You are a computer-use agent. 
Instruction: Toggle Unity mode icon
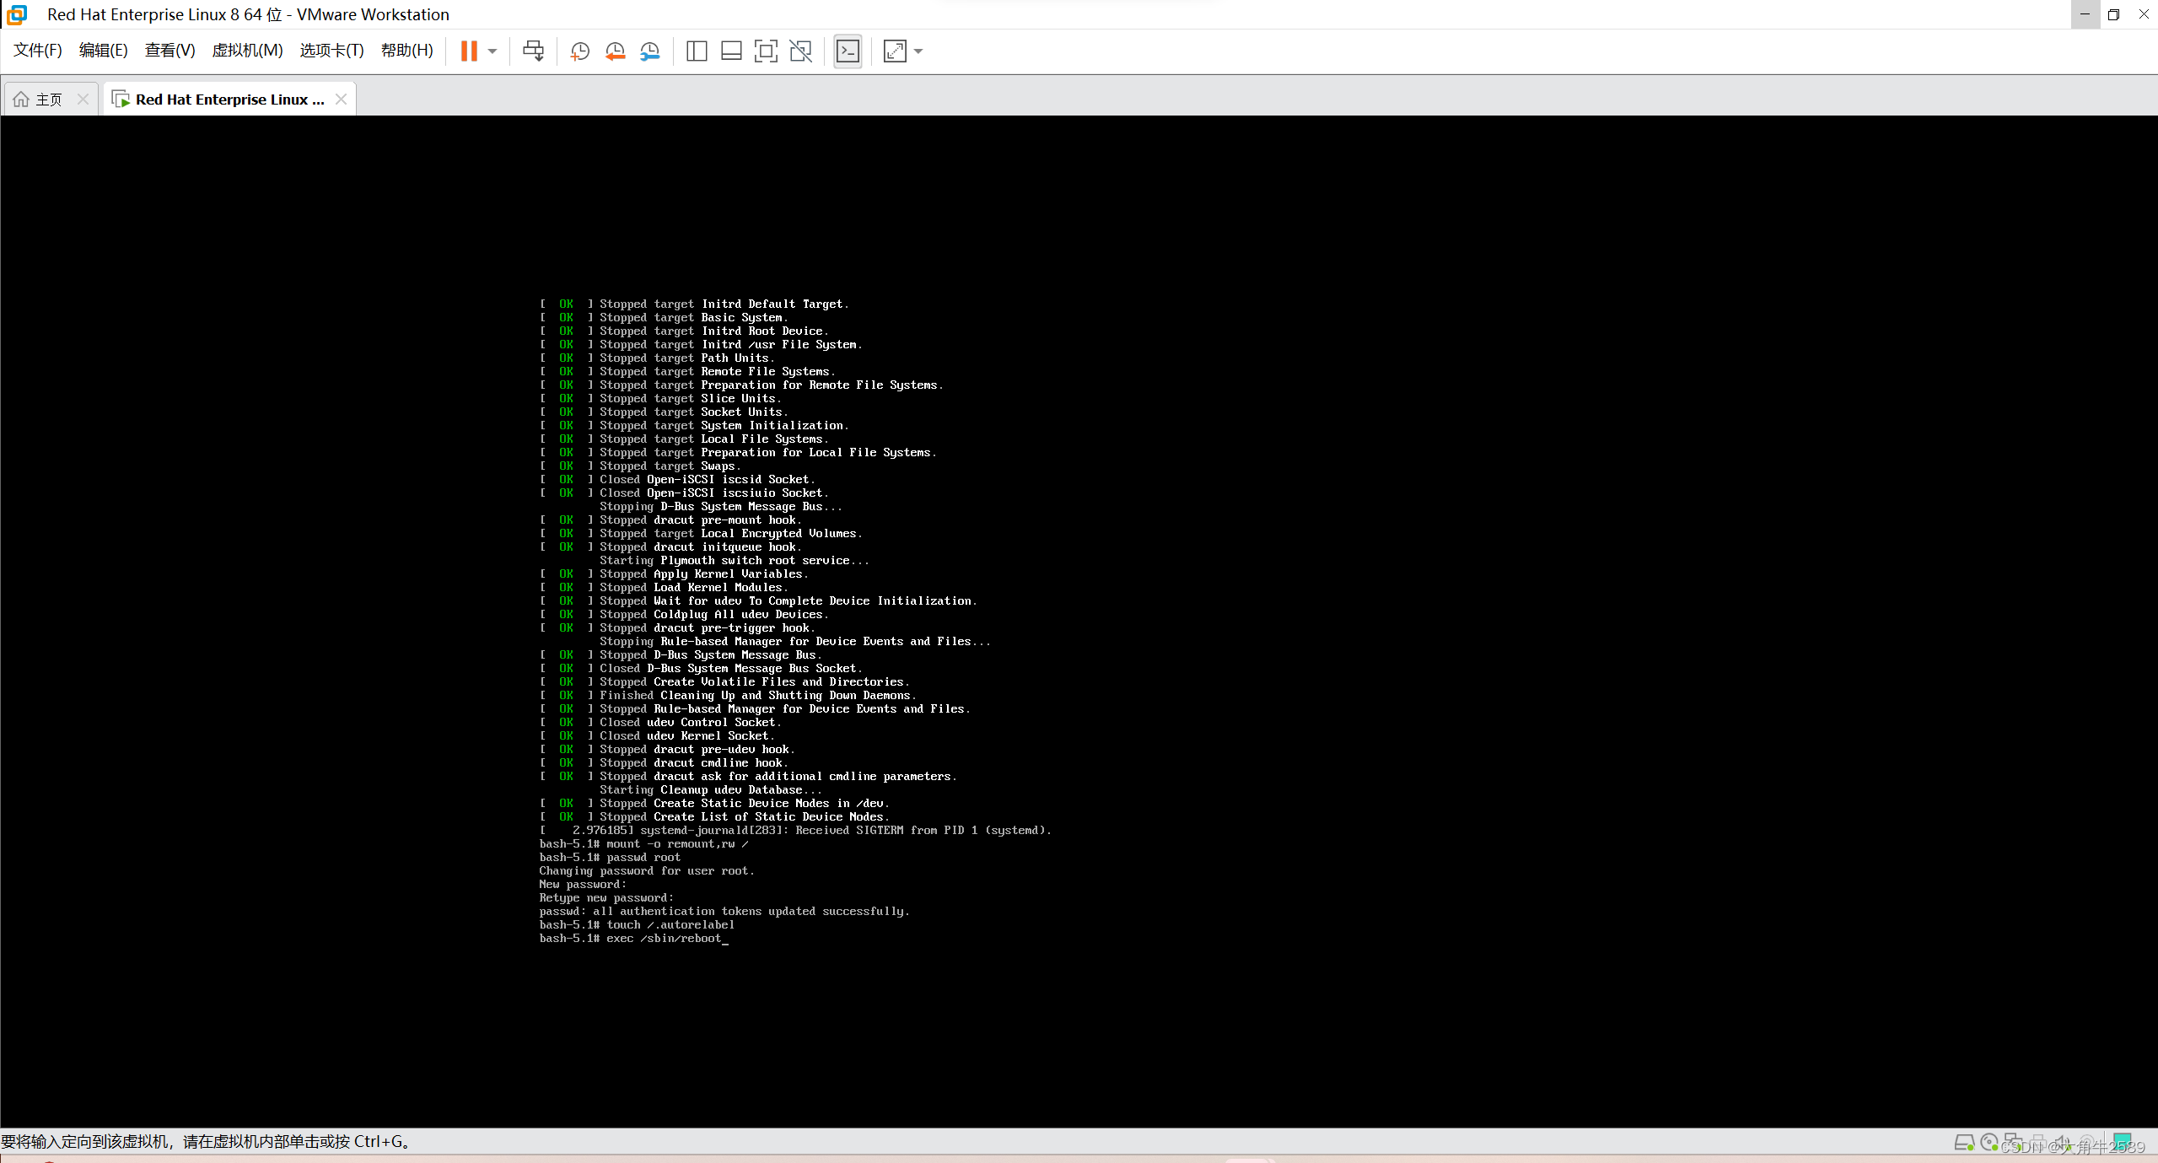click(x=800, y=51)
